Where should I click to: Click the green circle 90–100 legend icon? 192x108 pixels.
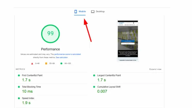pos(61,63)
